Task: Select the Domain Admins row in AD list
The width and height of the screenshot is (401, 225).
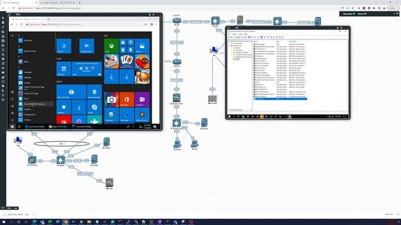Action: tap(280, 61)
